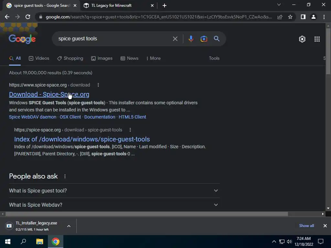Close the spice guest tools tab
The width and height of the screenshot is (331, 248).
click(75, 6)
